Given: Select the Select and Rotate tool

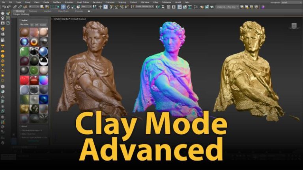Looking at the screenshot, I should [68, 7].
